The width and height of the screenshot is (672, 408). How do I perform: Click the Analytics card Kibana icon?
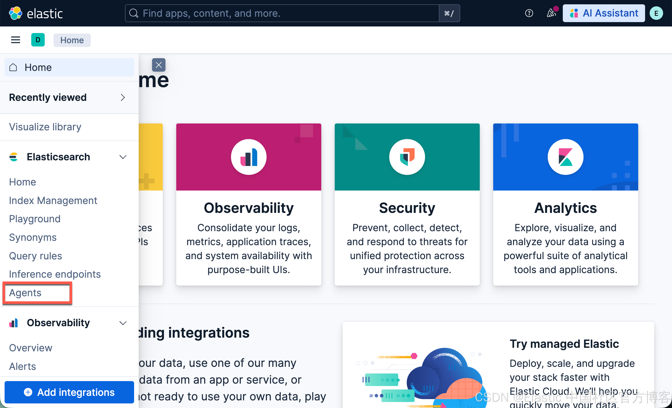[565, 157]
